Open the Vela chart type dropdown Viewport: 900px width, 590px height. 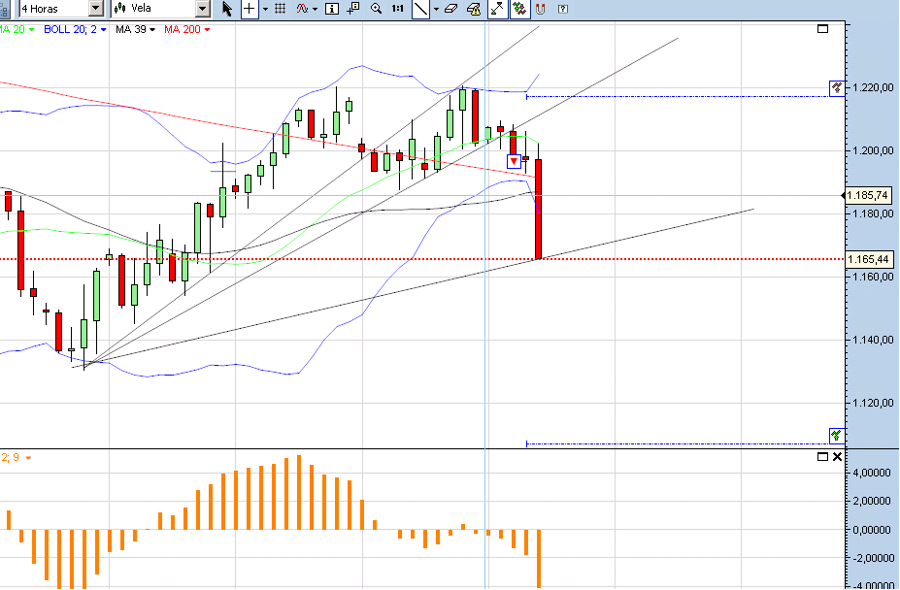tap(203, 9)
